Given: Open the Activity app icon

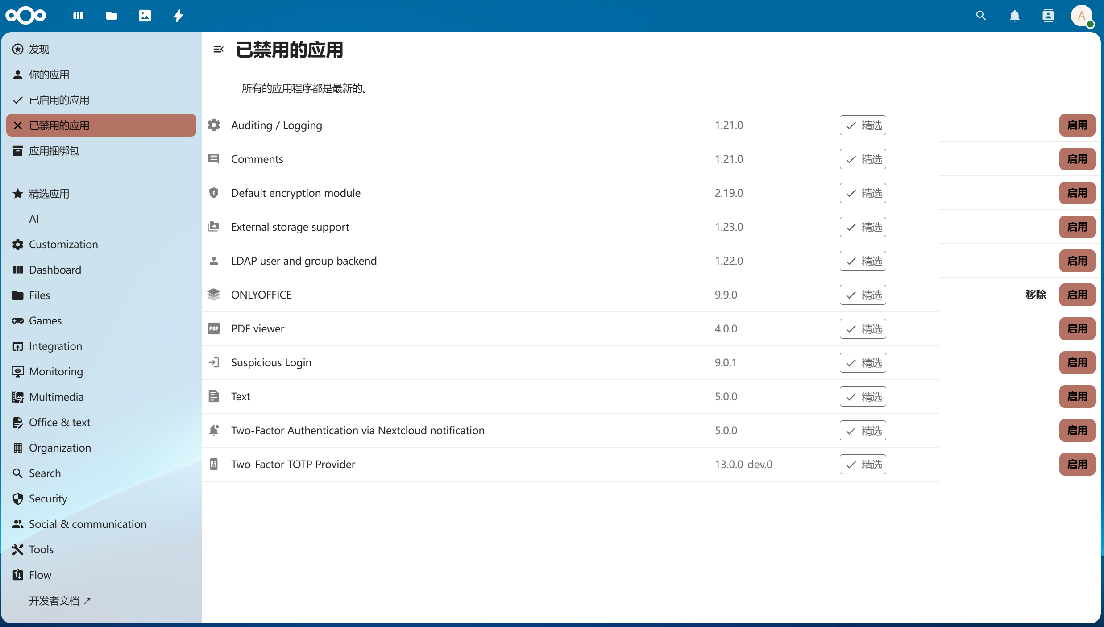Looking at the screenshot, I should 178,16.
